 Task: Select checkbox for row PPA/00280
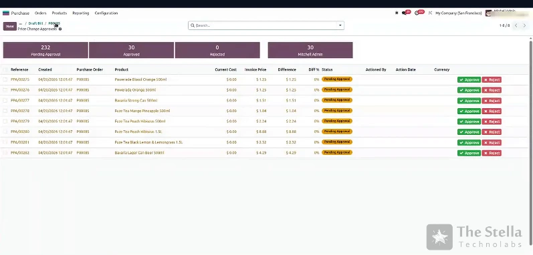5,132
